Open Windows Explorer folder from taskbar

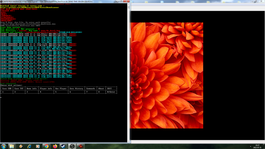pyautogui.click(x=12, y=146)
